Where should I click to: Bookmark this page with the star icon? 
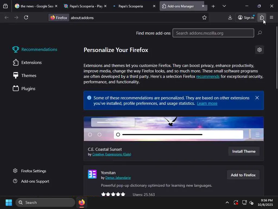coord(204,17)
